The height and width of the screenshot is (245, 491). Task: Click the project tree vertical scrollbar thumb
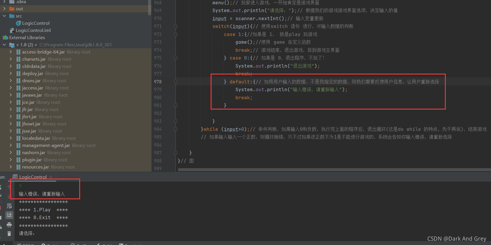[x=150, y=7]
